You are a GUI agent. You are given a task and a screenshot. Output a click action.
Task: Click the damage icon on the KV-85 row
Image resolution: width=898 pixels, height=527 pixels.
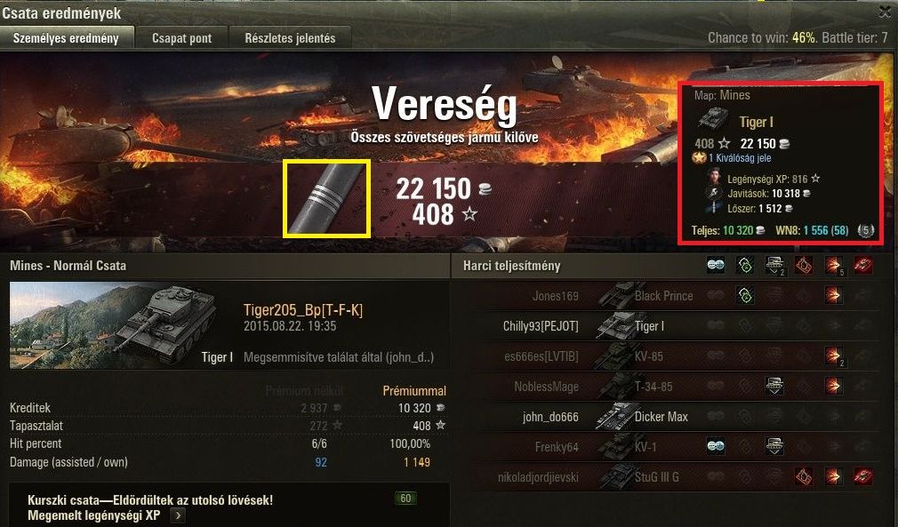pos(834,355)
